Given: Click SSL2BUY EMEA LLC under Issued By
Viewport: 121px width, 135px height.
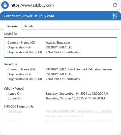Looking at the screenshot, I should tap(59, 74).
